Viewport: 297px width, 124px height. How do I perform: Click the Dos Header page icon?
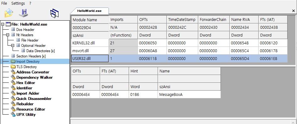pos(13,30)
